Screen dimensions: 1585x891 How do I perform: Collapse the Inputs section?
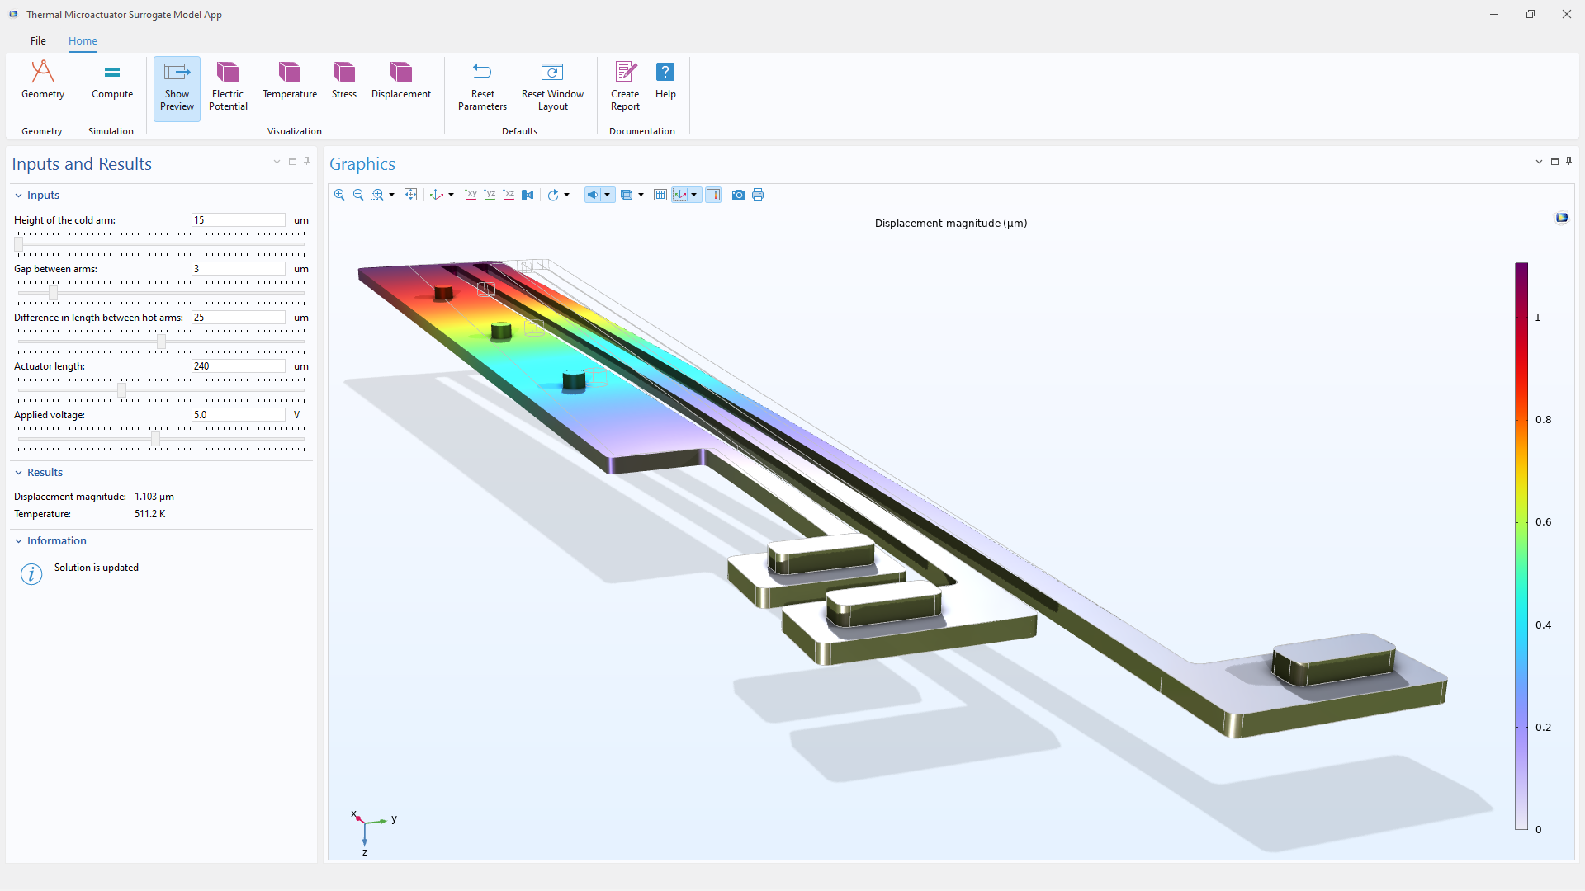pos(18,196)
